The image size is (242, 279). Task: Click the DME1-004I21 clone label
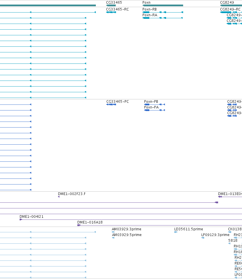32,217
